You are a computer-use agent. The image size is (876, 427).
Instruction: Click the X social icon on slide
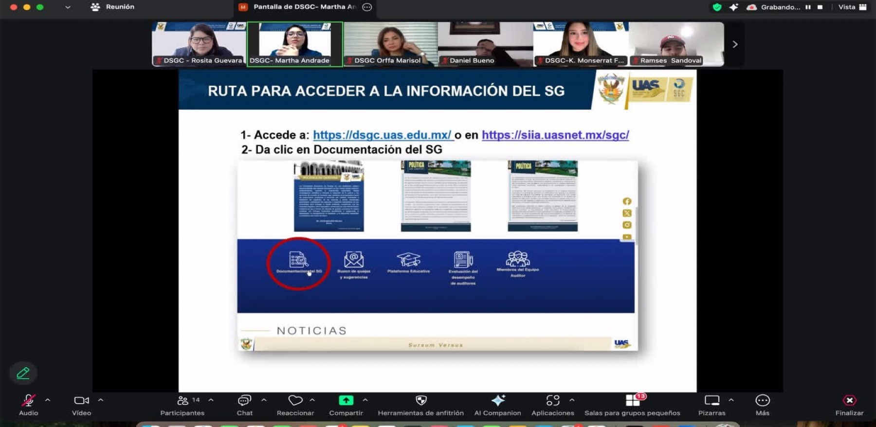[x=627, y=213]
